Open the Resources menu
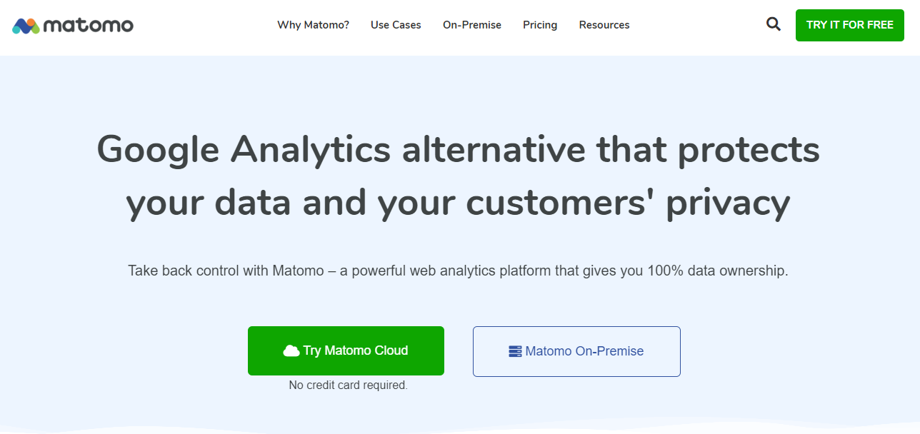This screenshot has height=434, width=920. (604, 25)
